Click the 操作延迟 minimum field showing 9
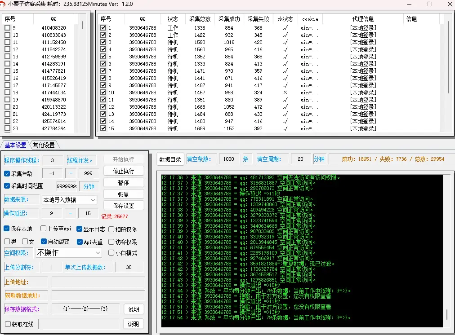 tap(52, 213)
